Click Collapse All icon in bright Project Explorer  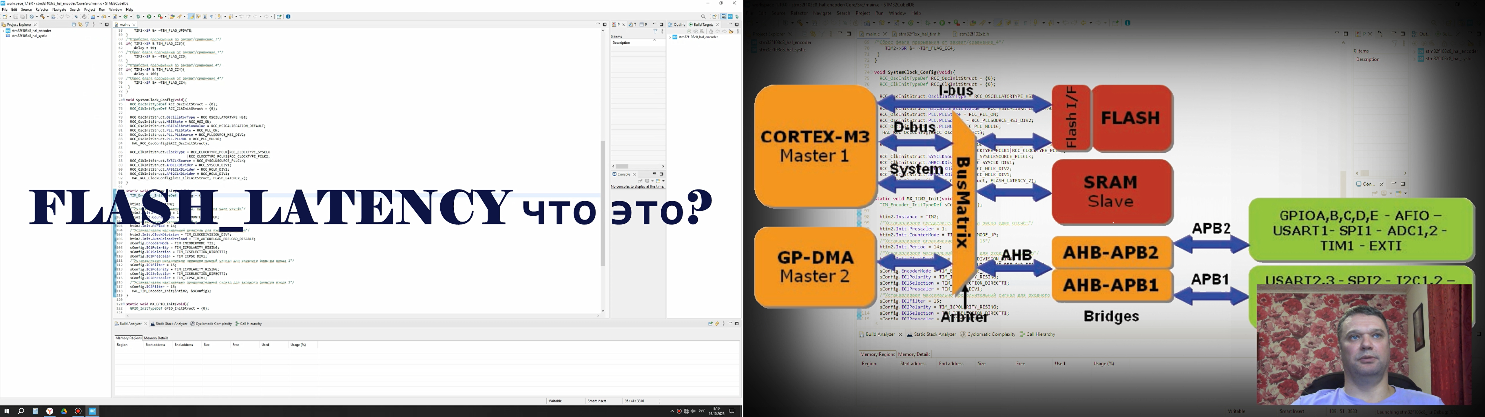click(74, 25)
